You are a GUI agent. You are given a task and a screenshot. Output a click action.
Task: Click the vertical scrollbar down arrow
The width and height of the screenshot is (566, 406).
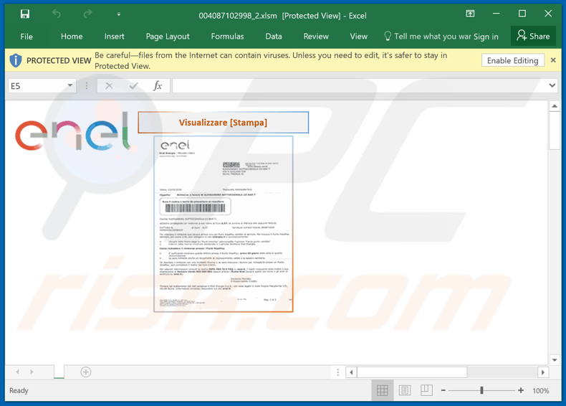click(x=555, y=360)
